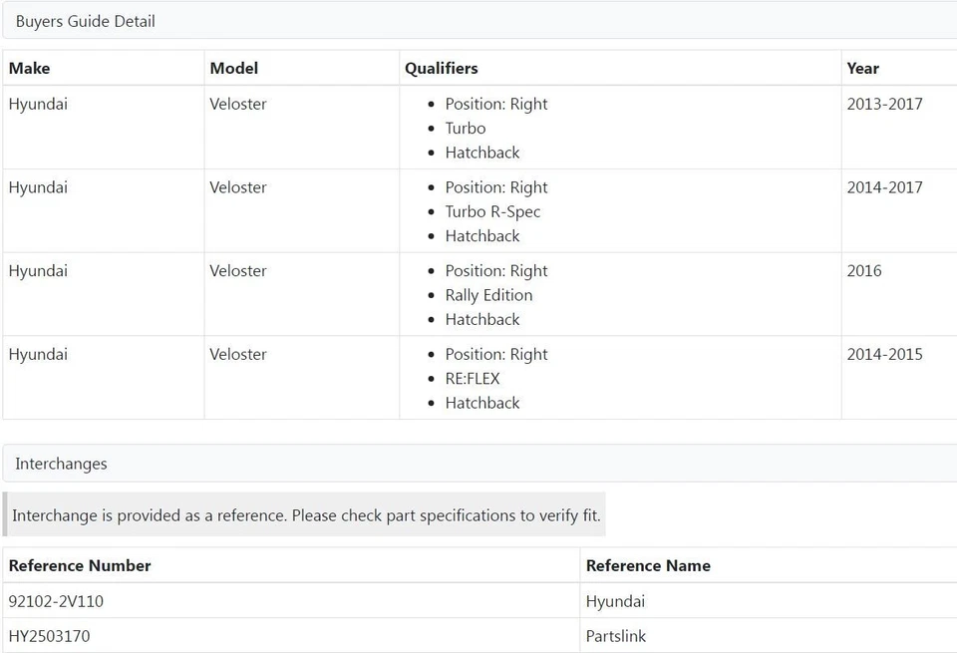The image size is (957, 653).
Task: Click reference number 92102-2V110
Action: click(x=56, y=601)
